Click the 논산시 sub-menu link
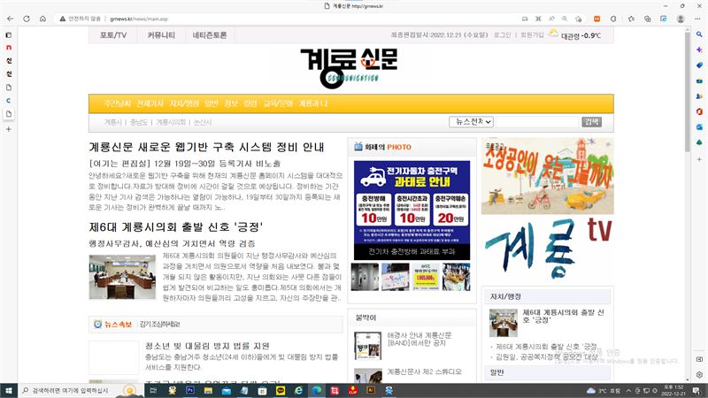Image resolution: width=708 pixels, height=398 pixels. (203, 122)
